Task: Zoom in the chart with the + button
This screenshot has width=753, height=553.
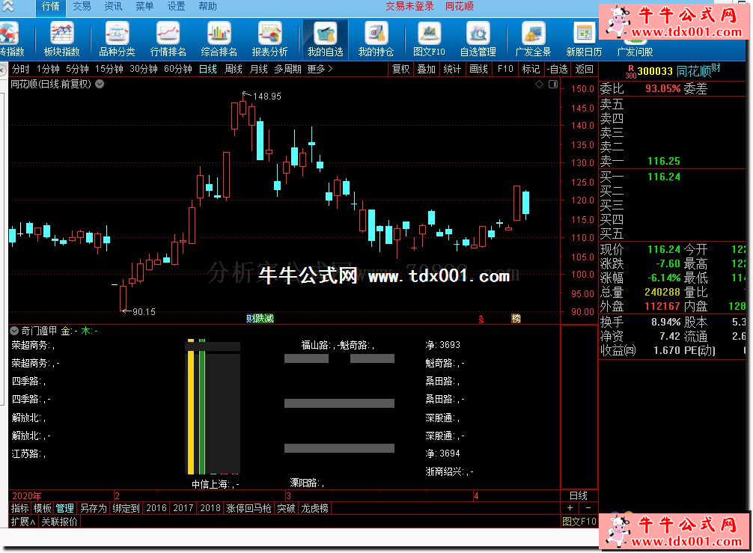Action: (570, 508)
